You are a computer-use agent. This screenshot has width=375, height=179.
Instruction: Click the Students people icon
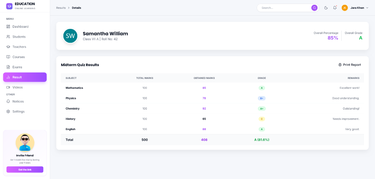(8, 37)
